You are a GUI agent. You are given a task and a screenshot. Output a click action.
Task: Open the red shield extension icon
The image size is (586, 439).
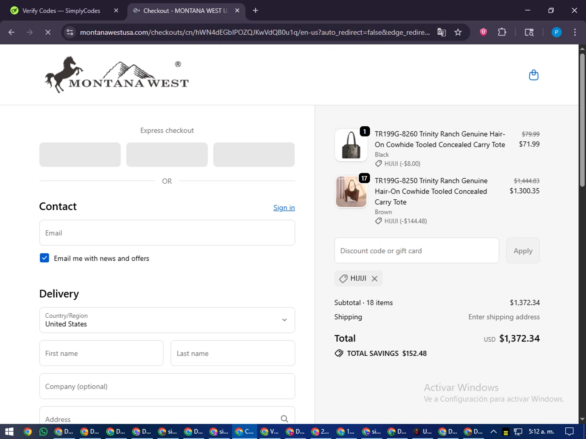click(483, 32)
